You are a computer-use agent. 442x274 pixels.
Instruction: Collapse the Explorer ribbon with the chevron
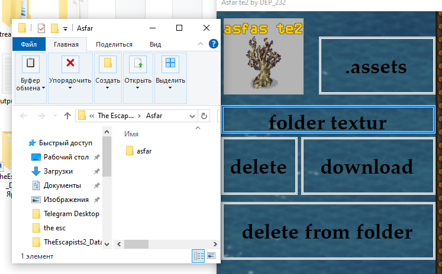click(201, 44)
